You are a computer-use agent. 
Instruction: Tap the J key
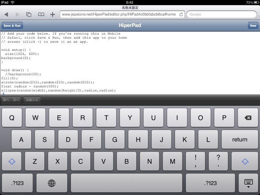(x=161, y=139)
